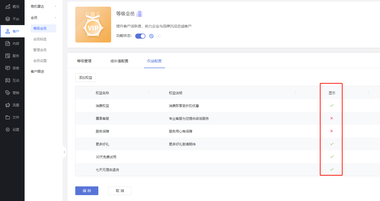Viewport: 380px width, 201px height.
Task: Click description 更多好礼敬请期待
Action: (x=182, y=144)
